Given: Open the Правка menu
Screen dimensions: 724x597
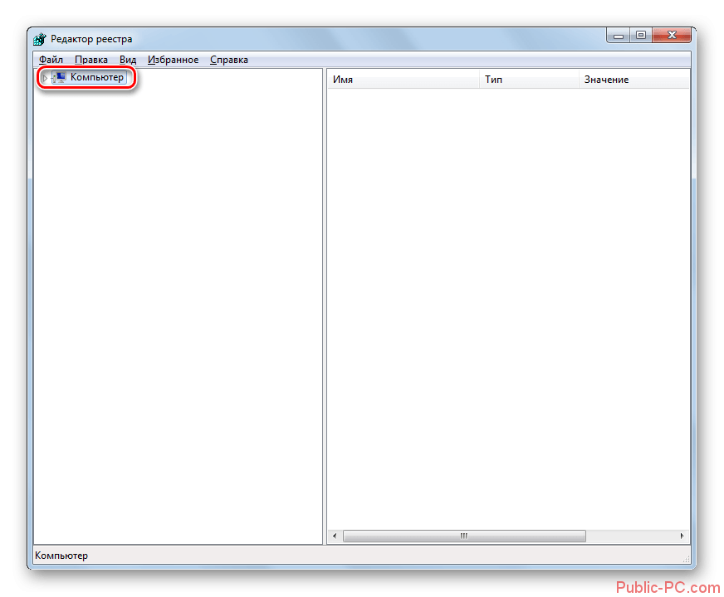Looking at the screenshot, I should point(90,60).
